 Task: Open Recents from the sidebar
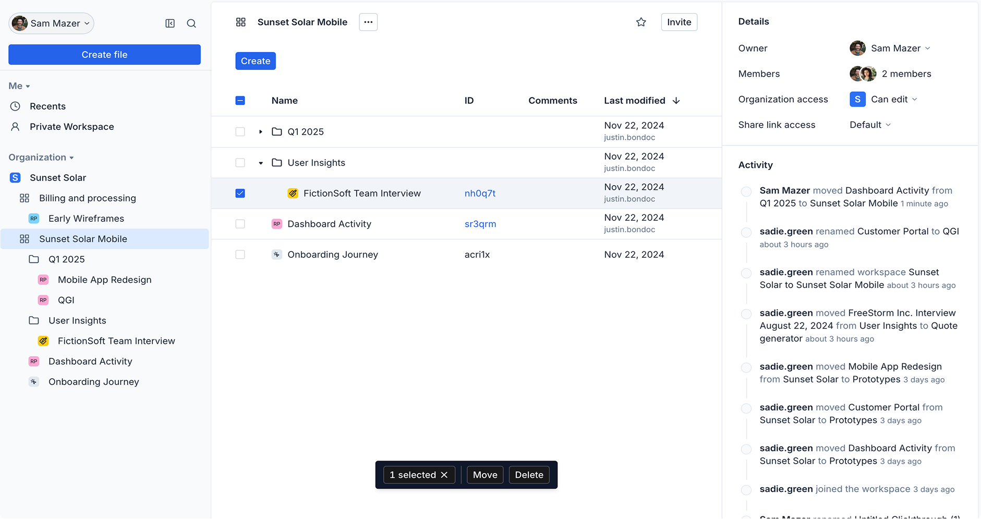[47, 106]
